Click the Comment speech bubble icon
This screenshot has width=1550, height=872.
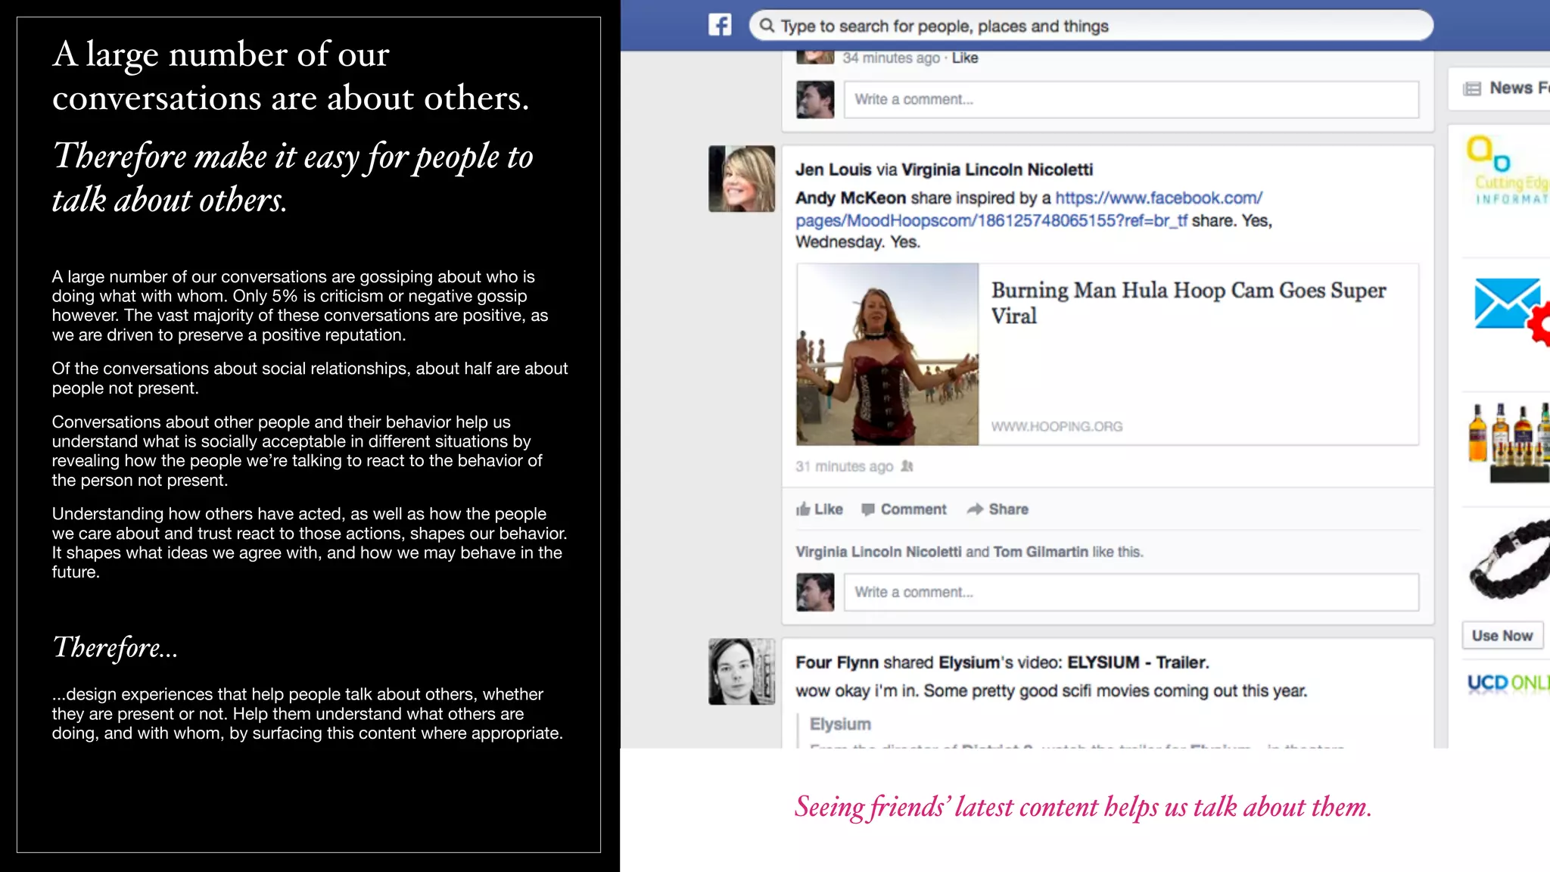(x=868, y=509)
